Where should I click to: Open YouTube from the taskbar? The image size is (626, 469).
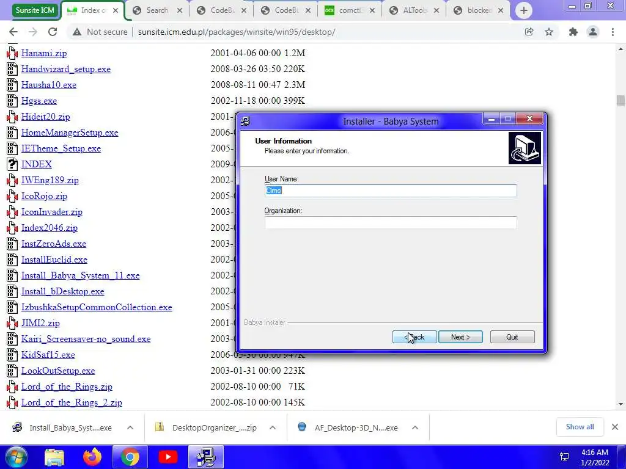pyautogui.click(x=168, y=457)
